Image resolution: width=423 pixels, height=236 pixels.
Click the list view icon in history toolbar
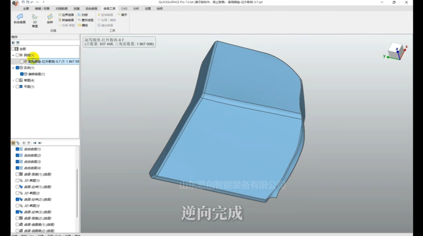pyautogui.click(x=13, y=143)
